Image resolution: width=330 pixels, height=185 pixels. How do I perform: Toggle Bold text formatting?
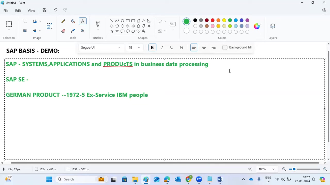click(152, 48)
